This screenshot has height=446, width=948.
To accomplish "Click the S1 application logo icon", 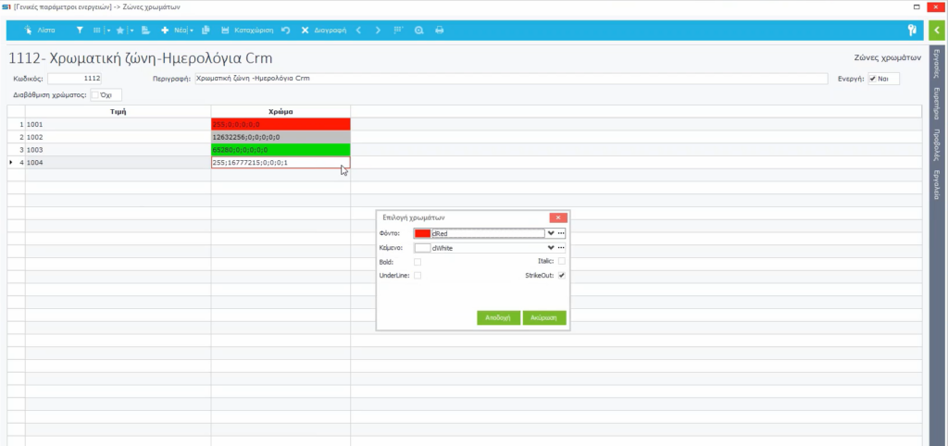I will pyautogui.click(x=6, y=6).
